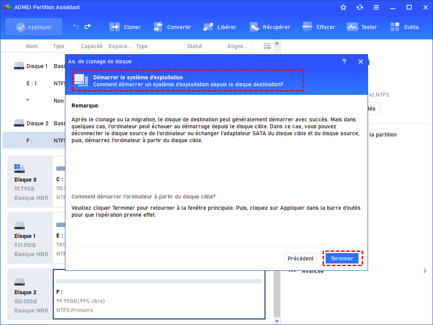The width and height of the screenshot is (433, 325).
Task: Click the Disque 1 drive icon in list
Action: coord(19,66)
